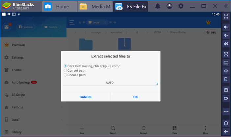Open the folder thumbnail in the file list
The image size is (231, 137).
tap(86, 44)
